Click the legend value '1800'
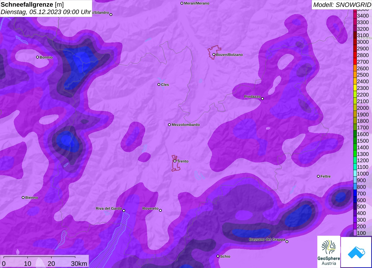The image size is (372, 268). [x=363, y=121]
